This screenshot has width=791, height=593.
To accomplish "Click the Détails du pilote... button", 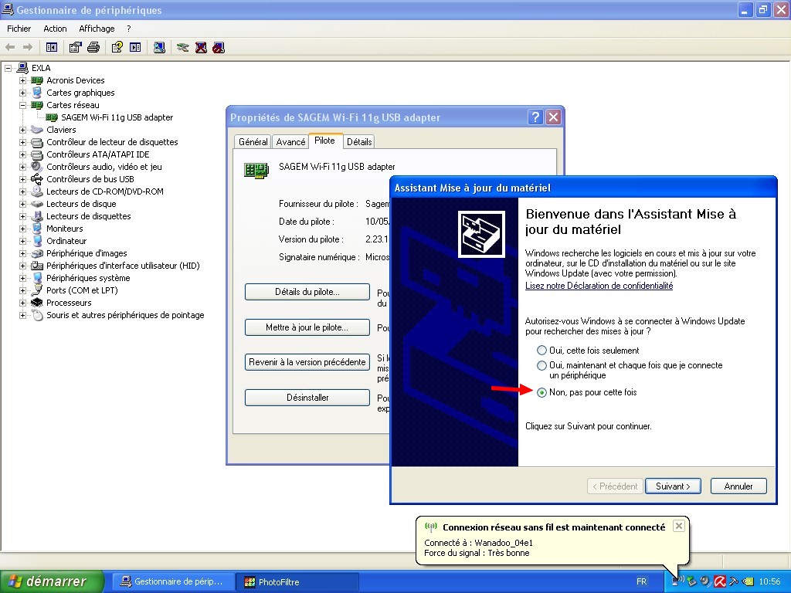I will 307,291.
